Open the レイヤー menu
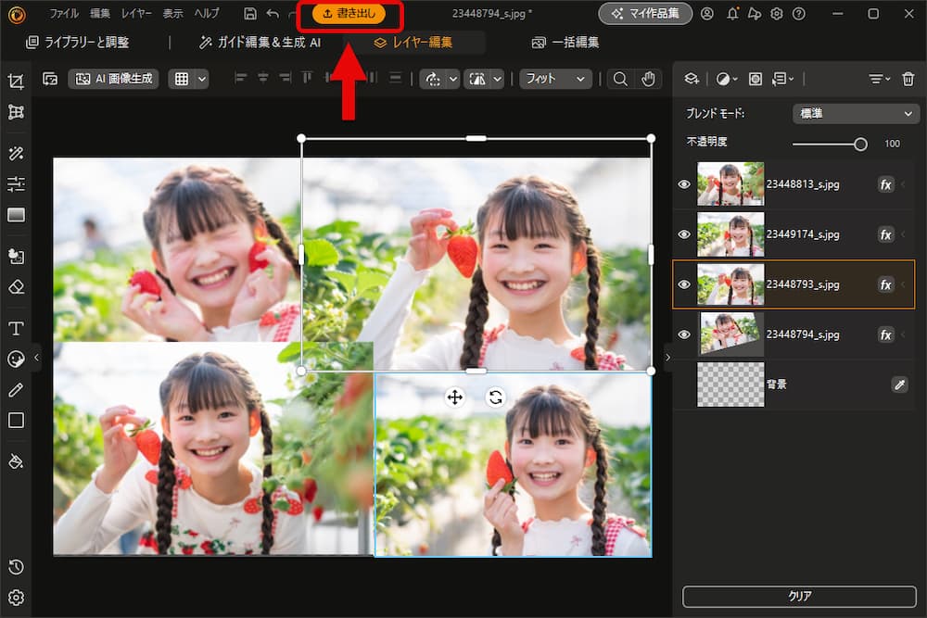This screenshot has width=927, height=618. (136, 14)
